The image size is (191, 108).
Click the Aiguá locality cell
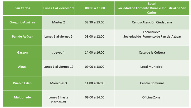click(22, 67)
